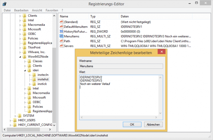The image size is (213, 140).
Task: Click the ThinPrint folder icon
Action: pos(24,47)
